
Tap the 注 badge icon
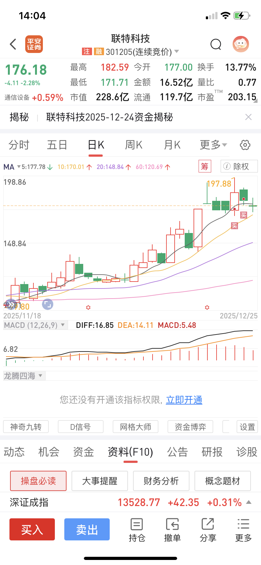point(86,51)
